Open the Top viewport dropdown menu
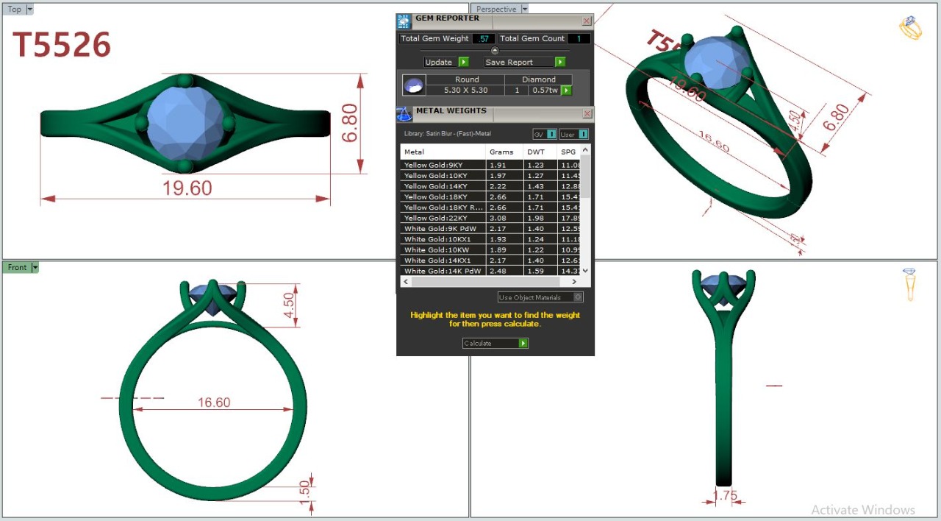 [29, 10]
